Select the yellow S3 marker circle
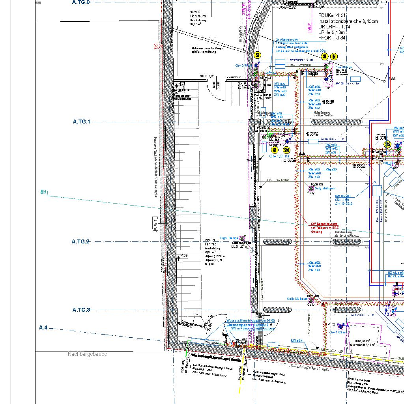Viewport: 404px width, 404px height. click(x=325, y=56)
